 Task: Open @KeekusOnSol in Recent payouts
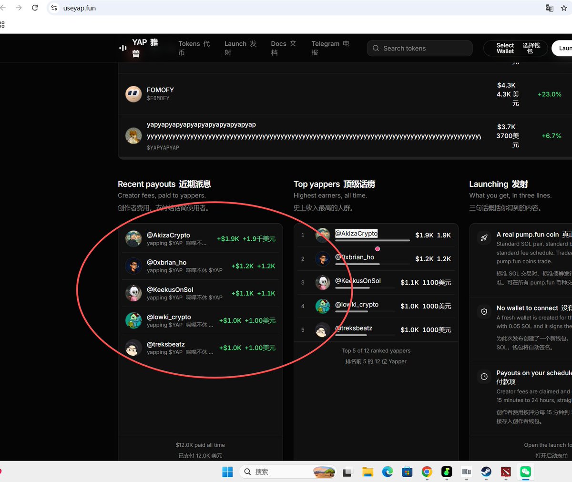[x=200, y=293]
